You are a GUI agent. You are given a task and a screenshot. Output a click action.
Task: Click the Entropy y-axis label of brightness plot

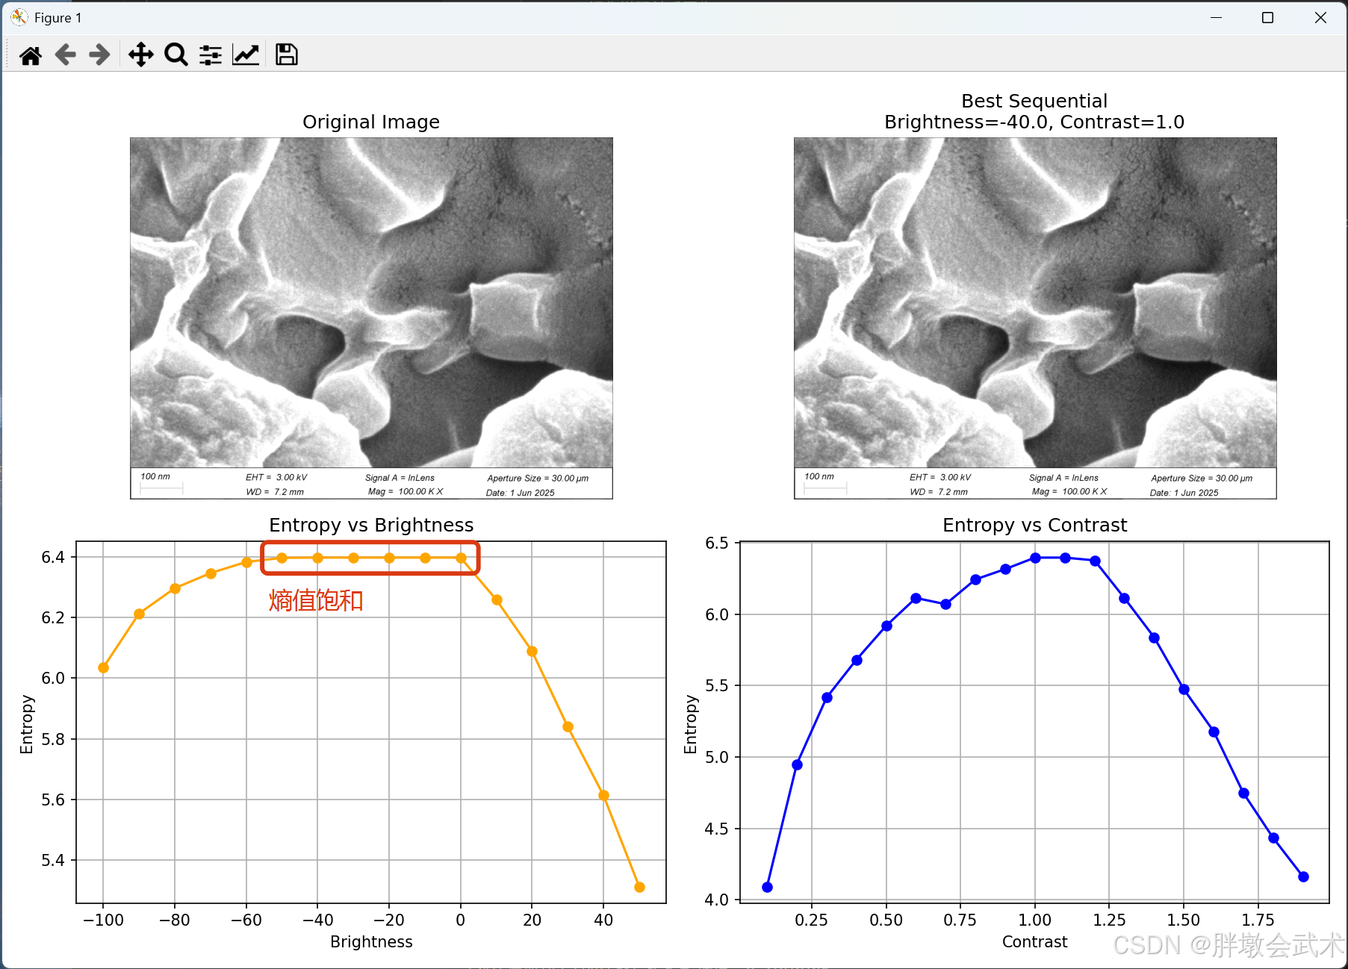[27, 724]
